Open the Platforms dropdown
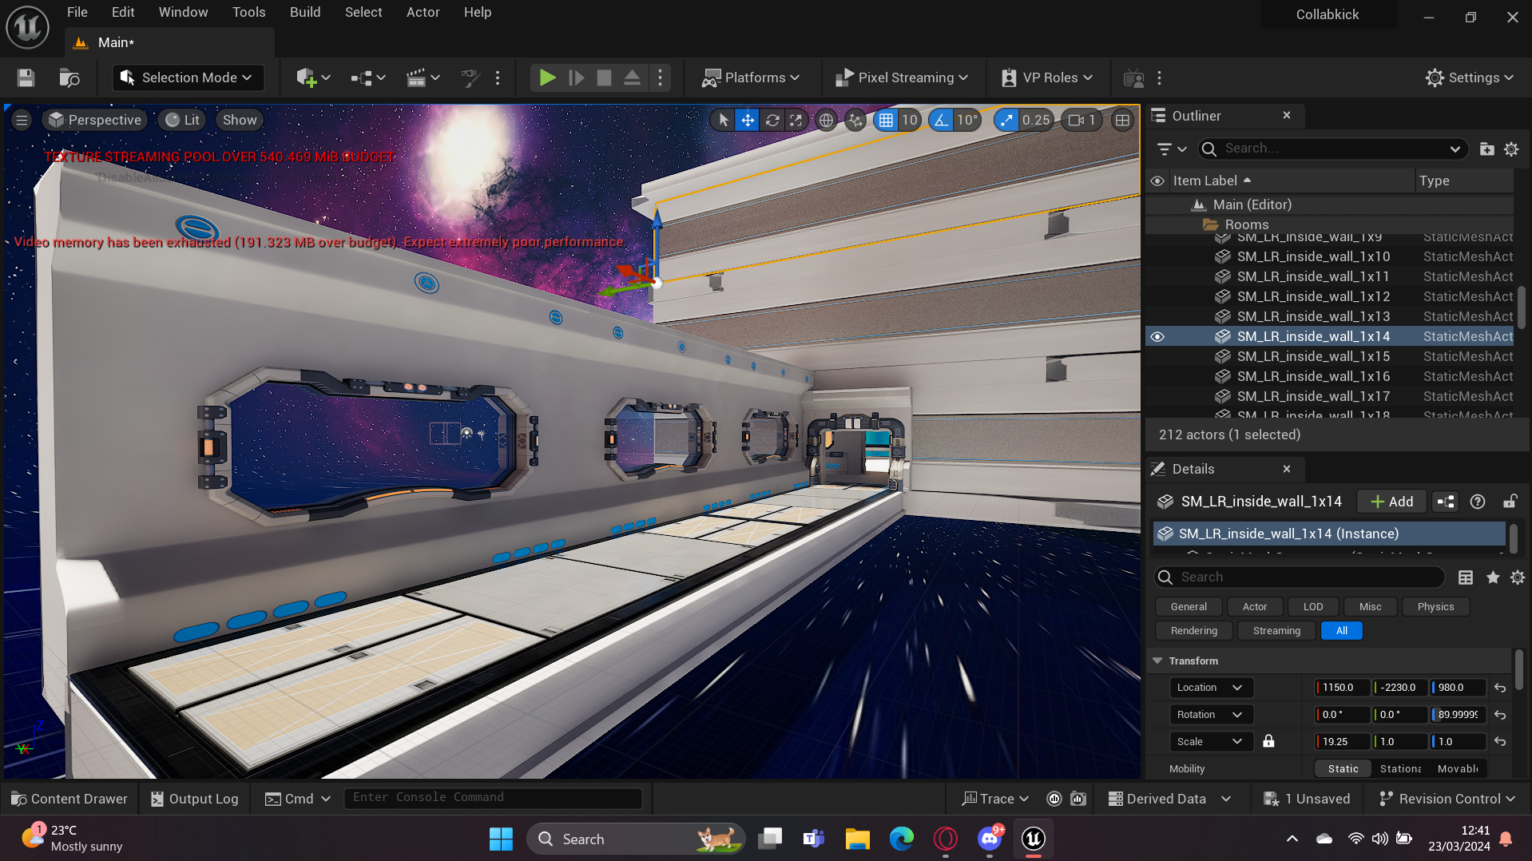 click(x=751, y=77)
